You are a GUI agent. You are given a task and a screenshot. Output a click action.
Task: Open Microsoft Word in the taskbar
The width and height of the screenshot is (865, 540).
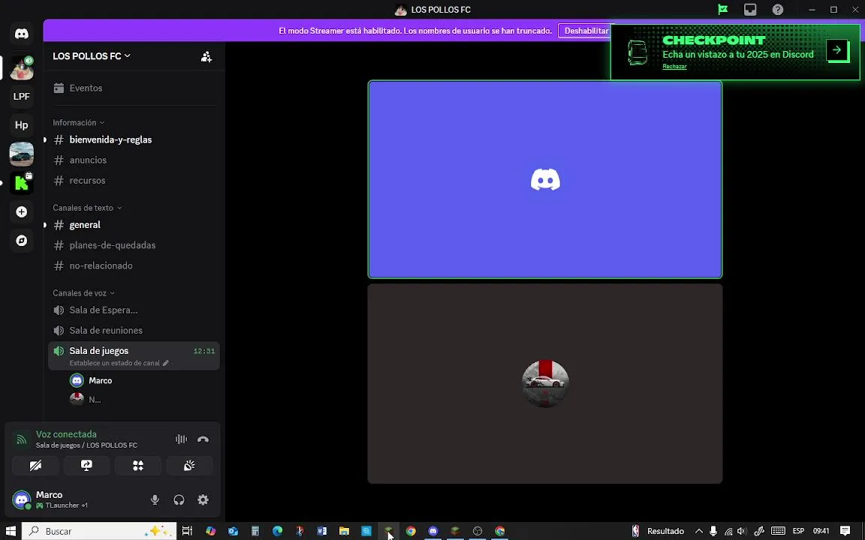tap(321, 531)
